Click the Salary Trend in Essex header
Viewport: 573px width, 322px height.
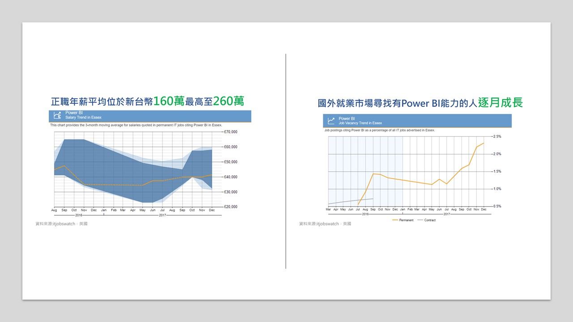tap(83, 118)
